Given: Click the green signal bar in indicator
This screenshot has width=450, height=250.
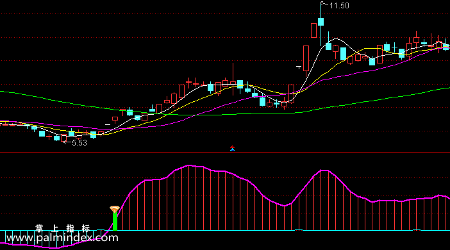Looking at the screenshot, I should [x=115, y=221].
